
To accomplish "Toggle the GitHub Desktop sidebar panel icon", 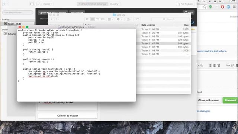I will click(32, 4).
